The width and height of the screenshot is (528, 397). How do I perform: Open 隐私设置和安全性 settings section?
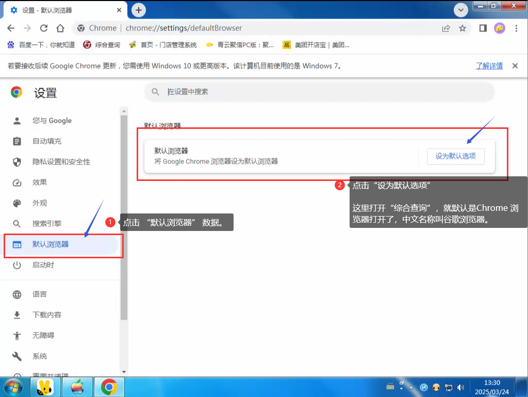coord(61,162)
